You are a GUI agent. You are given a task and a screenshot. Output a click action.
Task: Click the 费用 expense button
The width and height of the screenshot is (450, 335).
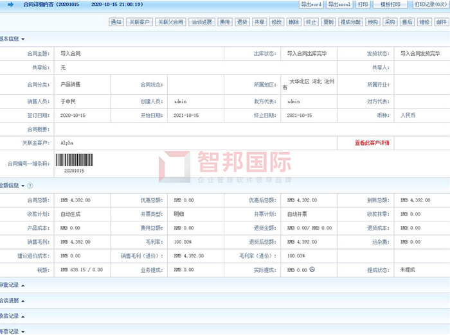225,22
